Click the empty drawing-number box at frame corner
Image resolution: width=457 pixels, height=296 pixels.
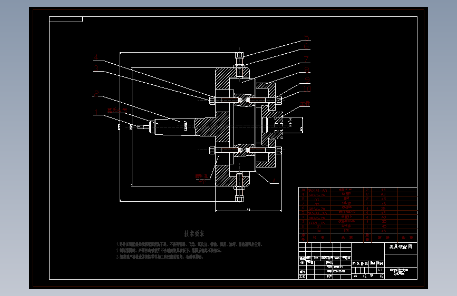[66, 19]
